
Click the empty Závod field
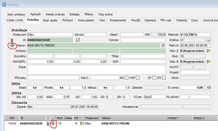[x=96, y=35]
